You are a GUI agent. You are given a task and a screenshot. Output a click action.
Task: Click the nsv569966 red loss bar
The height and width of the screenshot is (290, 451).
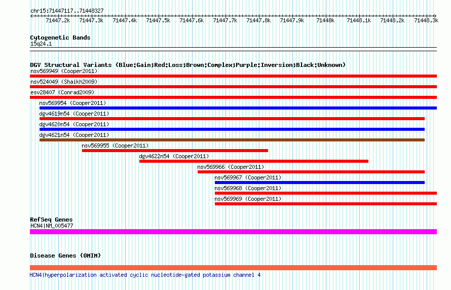[311, 172]
